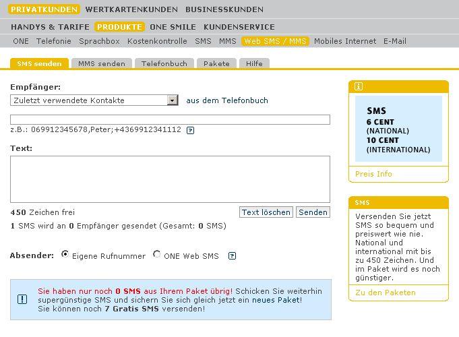This screenshot has width=459, height=337.
Task: Open the MMS submenu item
Action: click(227, 41)
